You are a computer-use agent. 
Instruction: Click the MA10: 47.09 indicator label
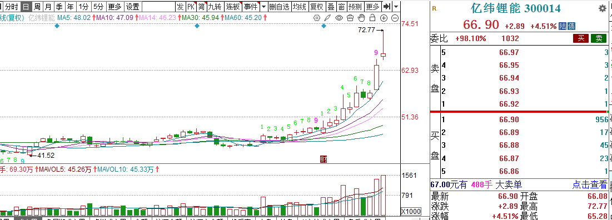point(114,18)
